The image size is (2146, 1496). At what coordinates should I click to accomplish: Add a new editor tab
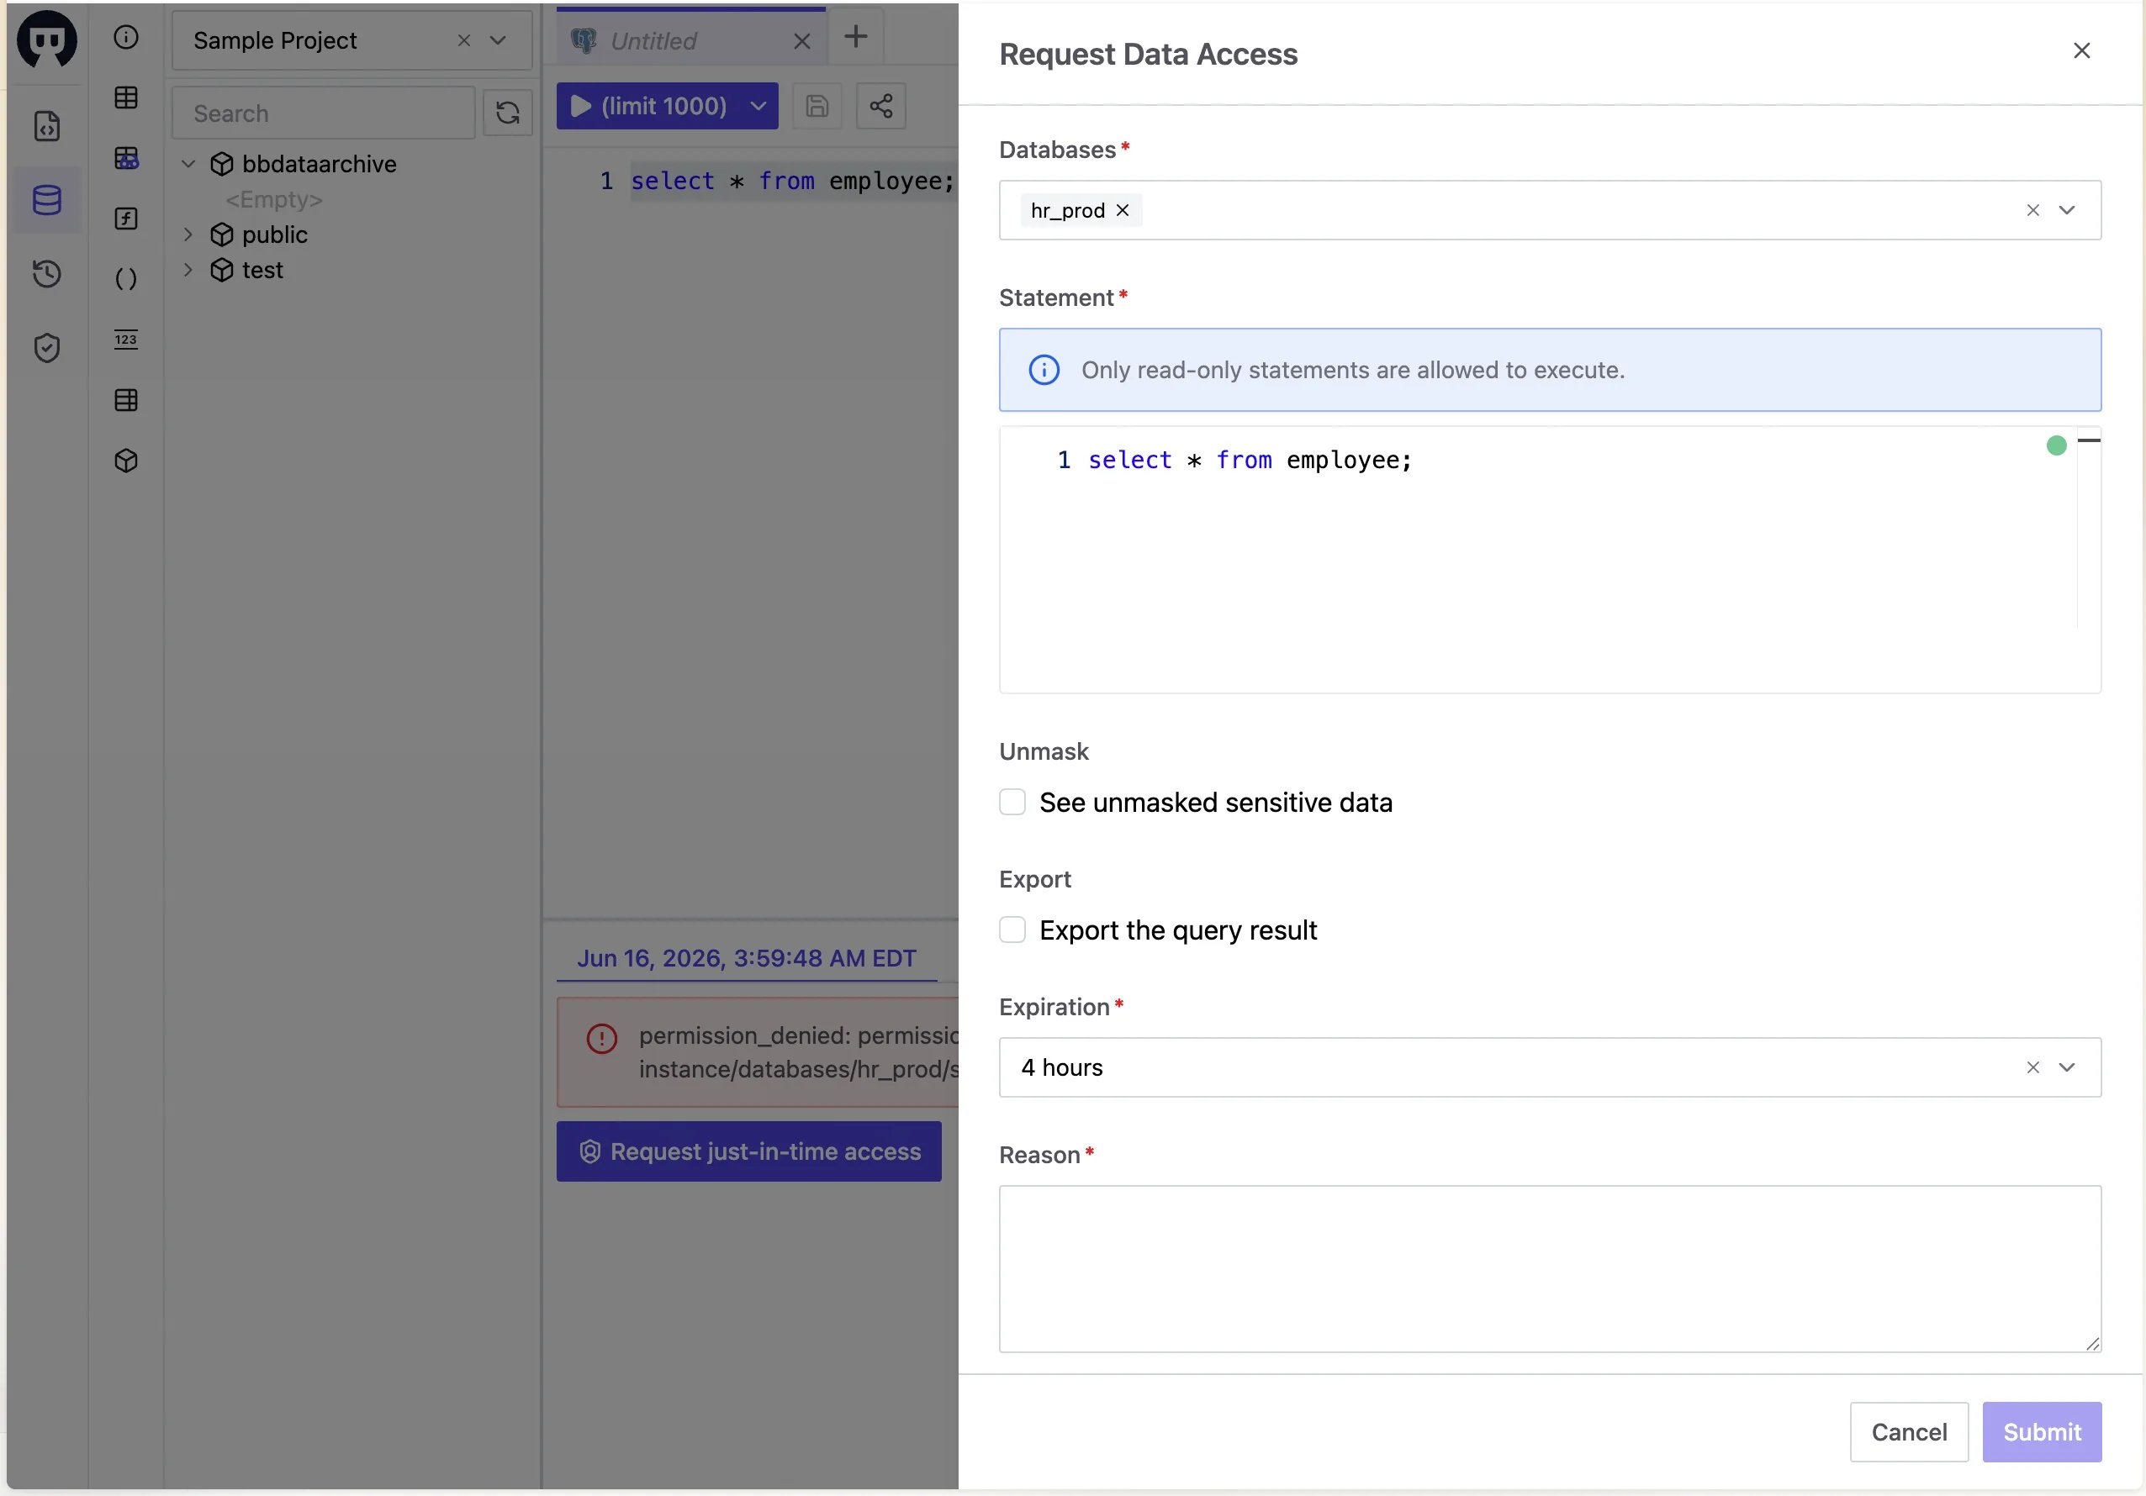tap(855, 37)
